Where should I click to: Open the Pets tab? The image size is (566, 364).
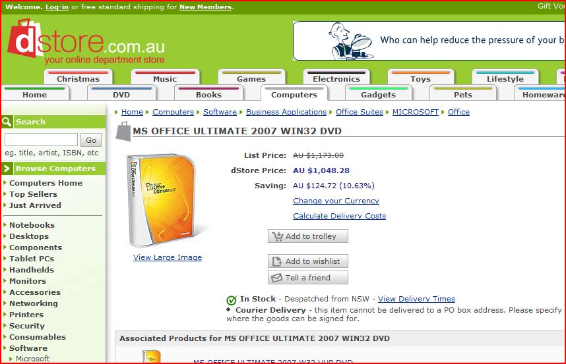(x=463, y=94)
